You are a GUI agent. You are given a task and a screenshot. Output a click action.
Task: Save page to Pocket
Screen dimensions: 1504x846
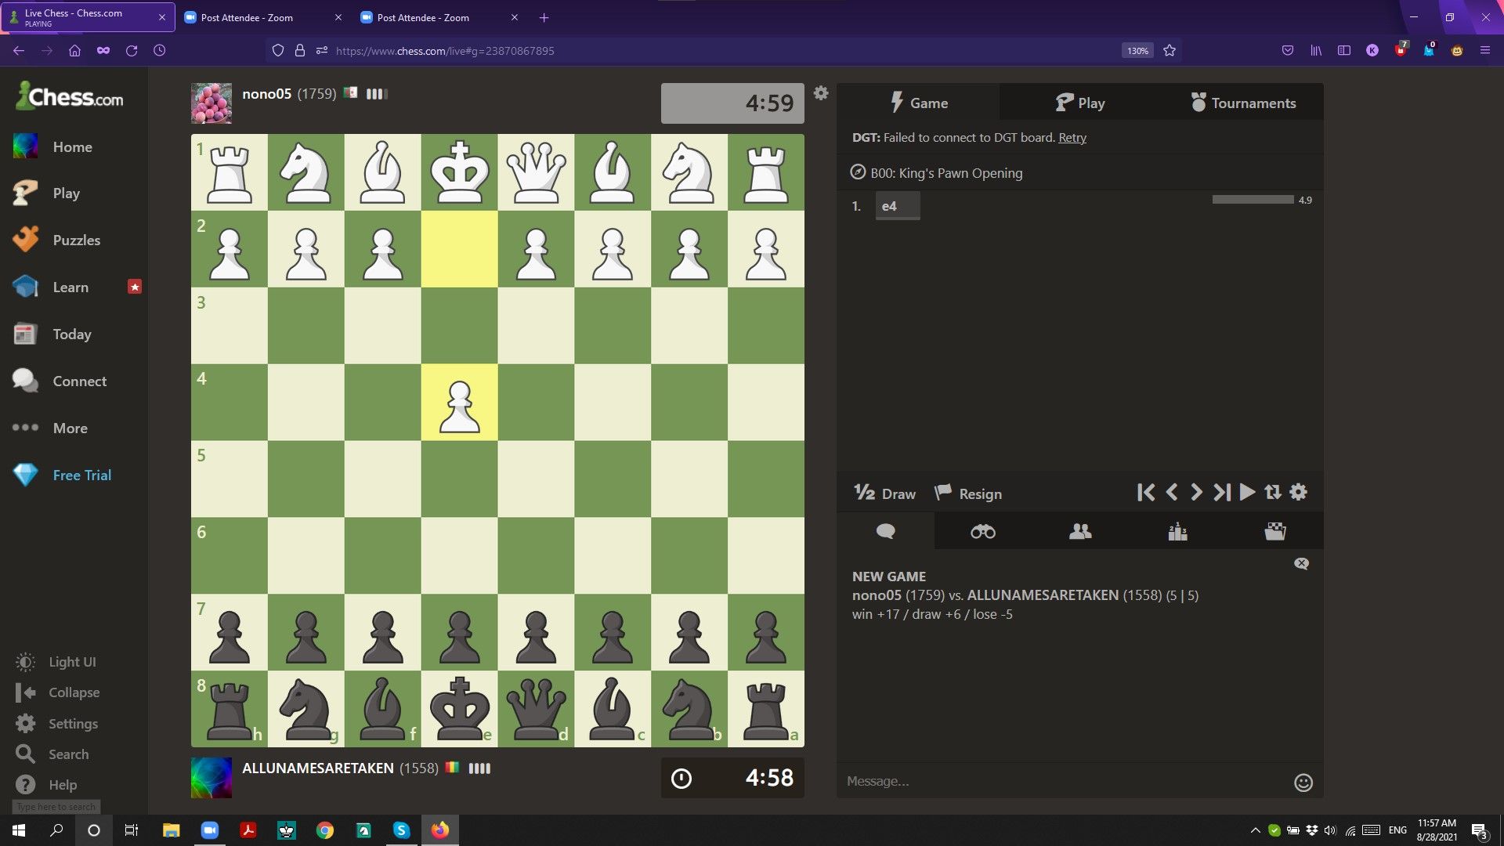pos(1287,51)
